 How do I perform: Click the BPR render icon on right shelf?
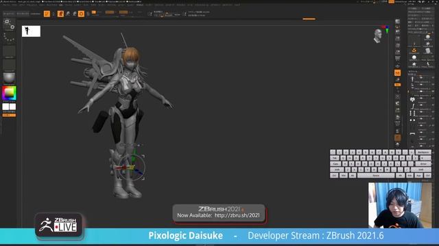point(398,21)
